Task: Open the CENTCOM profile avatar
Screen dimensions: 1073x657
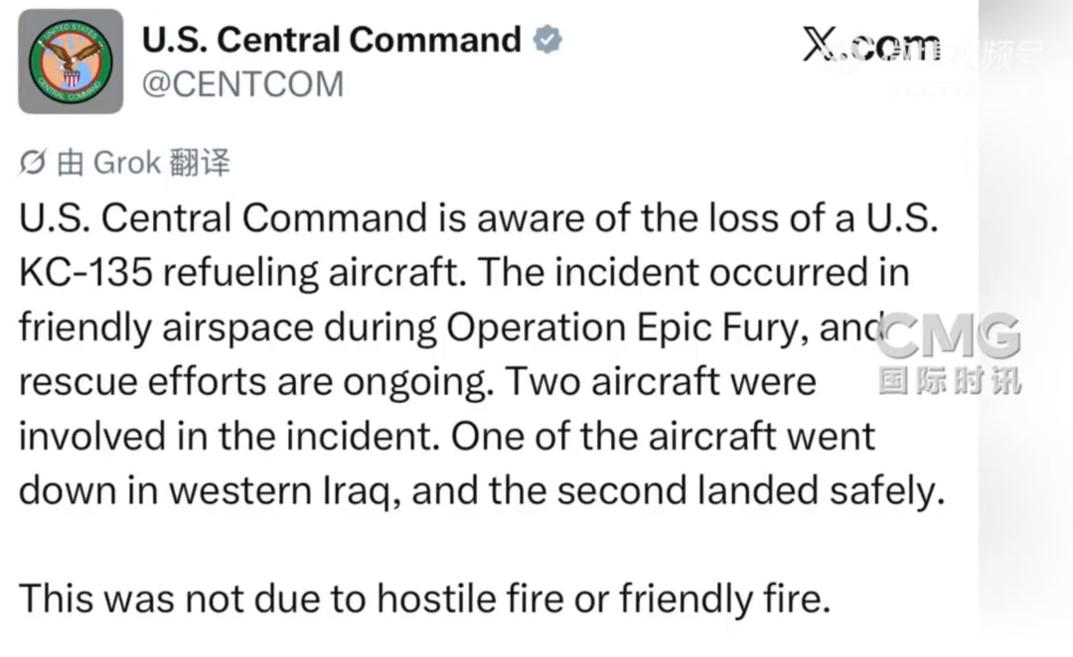Action: [71, 62]
